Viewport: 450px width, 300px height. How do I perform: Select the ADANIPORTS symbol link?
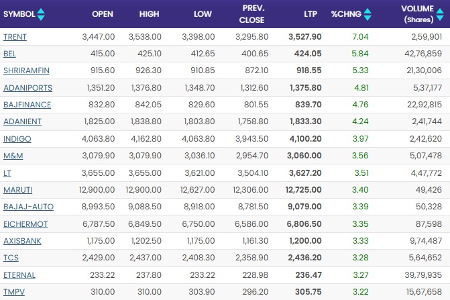(x=27, y=88)
